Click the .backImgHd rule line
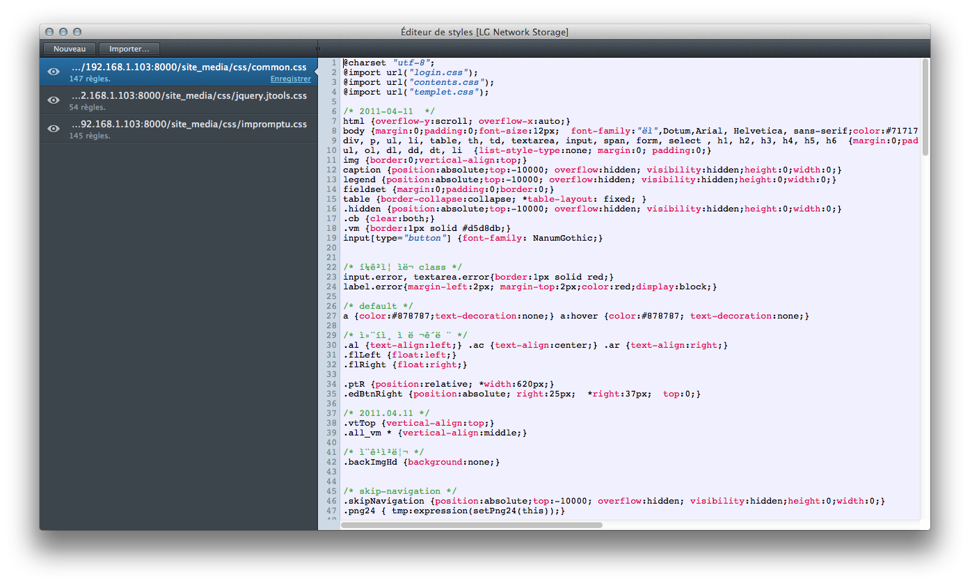 (422, 462)
